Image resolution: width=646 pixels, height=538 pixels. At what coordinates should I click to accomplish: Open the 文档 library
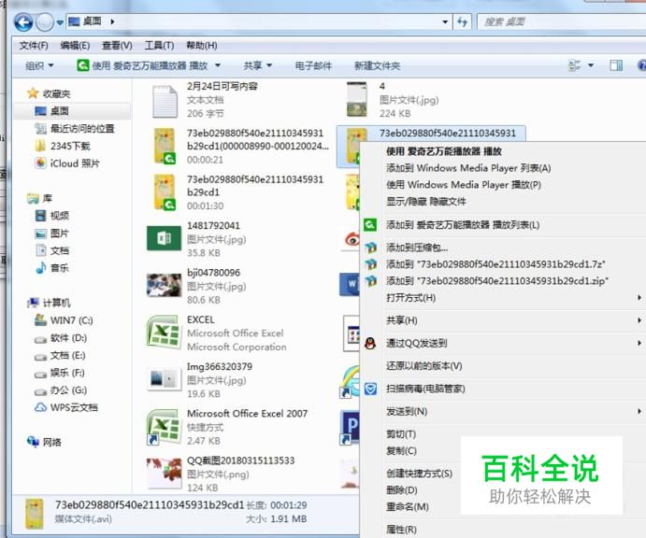point(52,250)
